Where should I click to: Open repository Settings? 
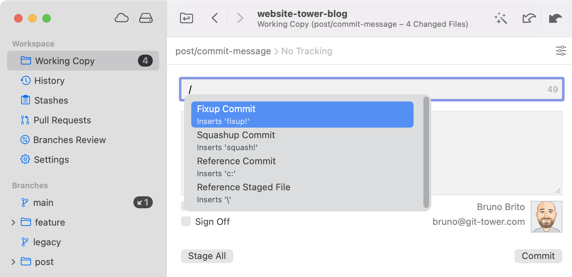tap(51, 160)
